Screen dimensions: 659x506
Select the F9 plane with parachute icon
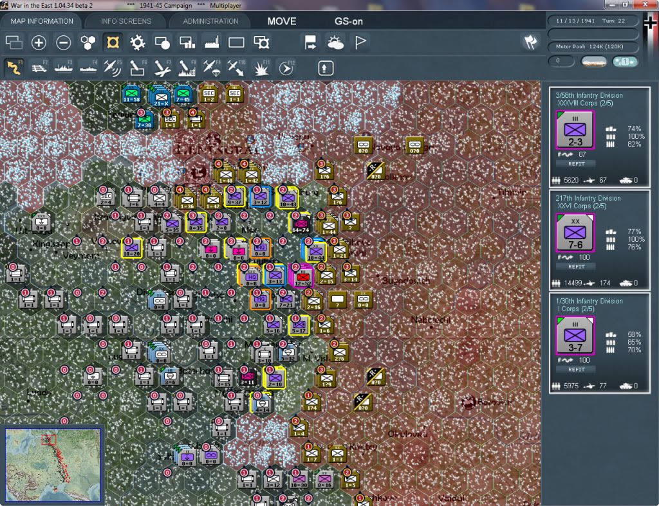(x=212, y=68)
